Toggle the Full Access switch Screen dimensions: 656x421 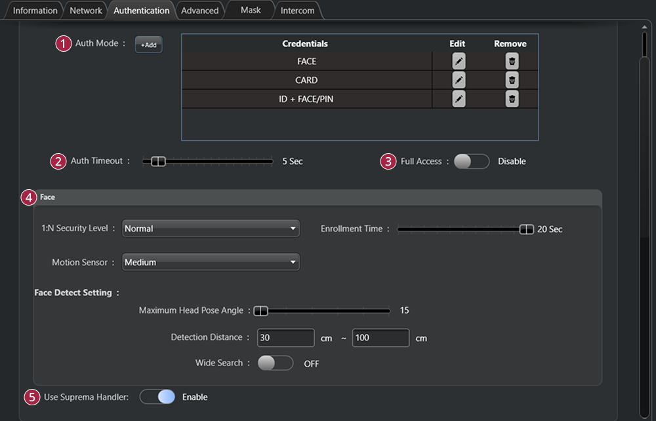471,162
